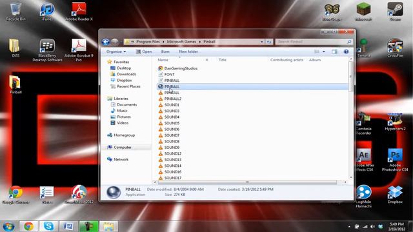This screenshot has width=413, height=232.
Task: Select Program Files in breadcrumb path
Action: point(148,42)
